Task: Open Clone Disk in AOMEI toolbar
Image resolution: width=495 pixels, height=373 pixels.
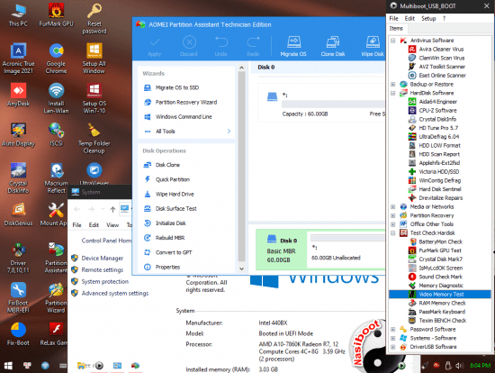Action: (x=333, y=46)
